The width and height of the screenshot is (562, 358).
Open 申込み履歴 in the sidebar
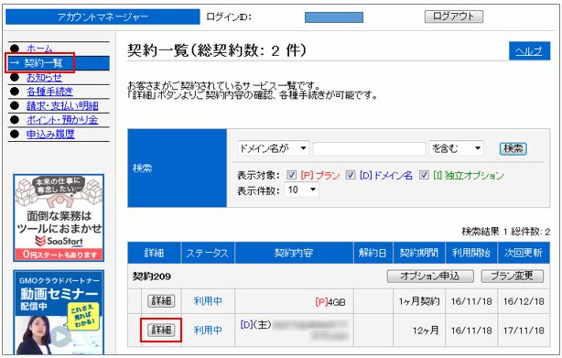[50, 135]
